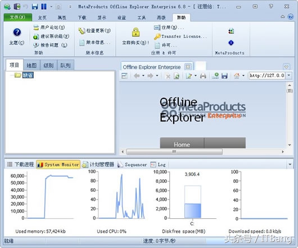Viewport: 298px width, 248px height.
Task: Click the blue round MetaProducts icon
Action: 231,43
